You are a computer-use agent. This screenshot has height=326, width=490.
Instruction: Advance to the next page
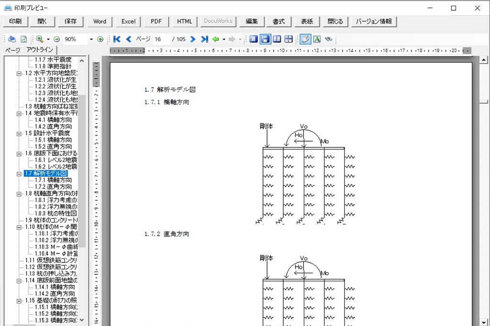click(193, 39)
